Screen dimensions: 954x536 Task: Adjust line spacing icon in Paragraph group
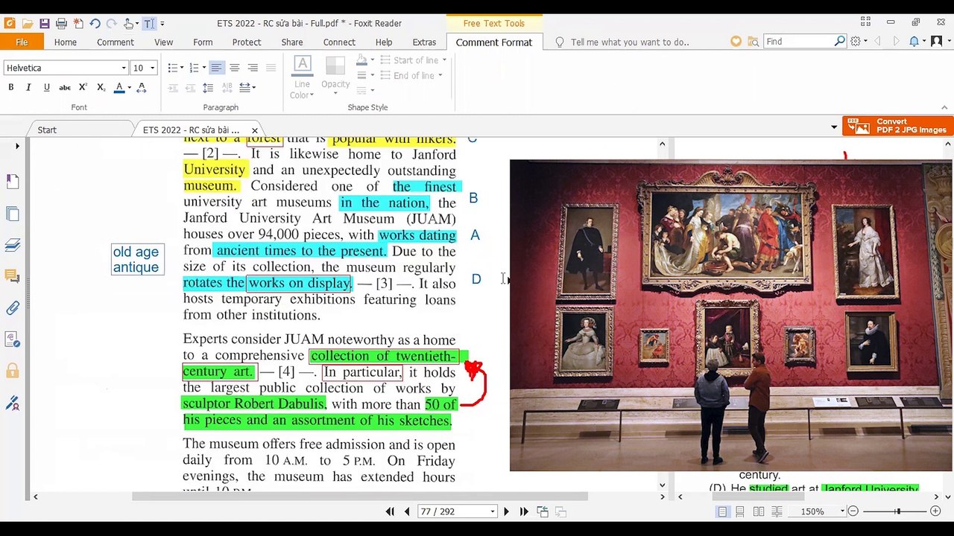pyautogui.click(x=208, y=87)
